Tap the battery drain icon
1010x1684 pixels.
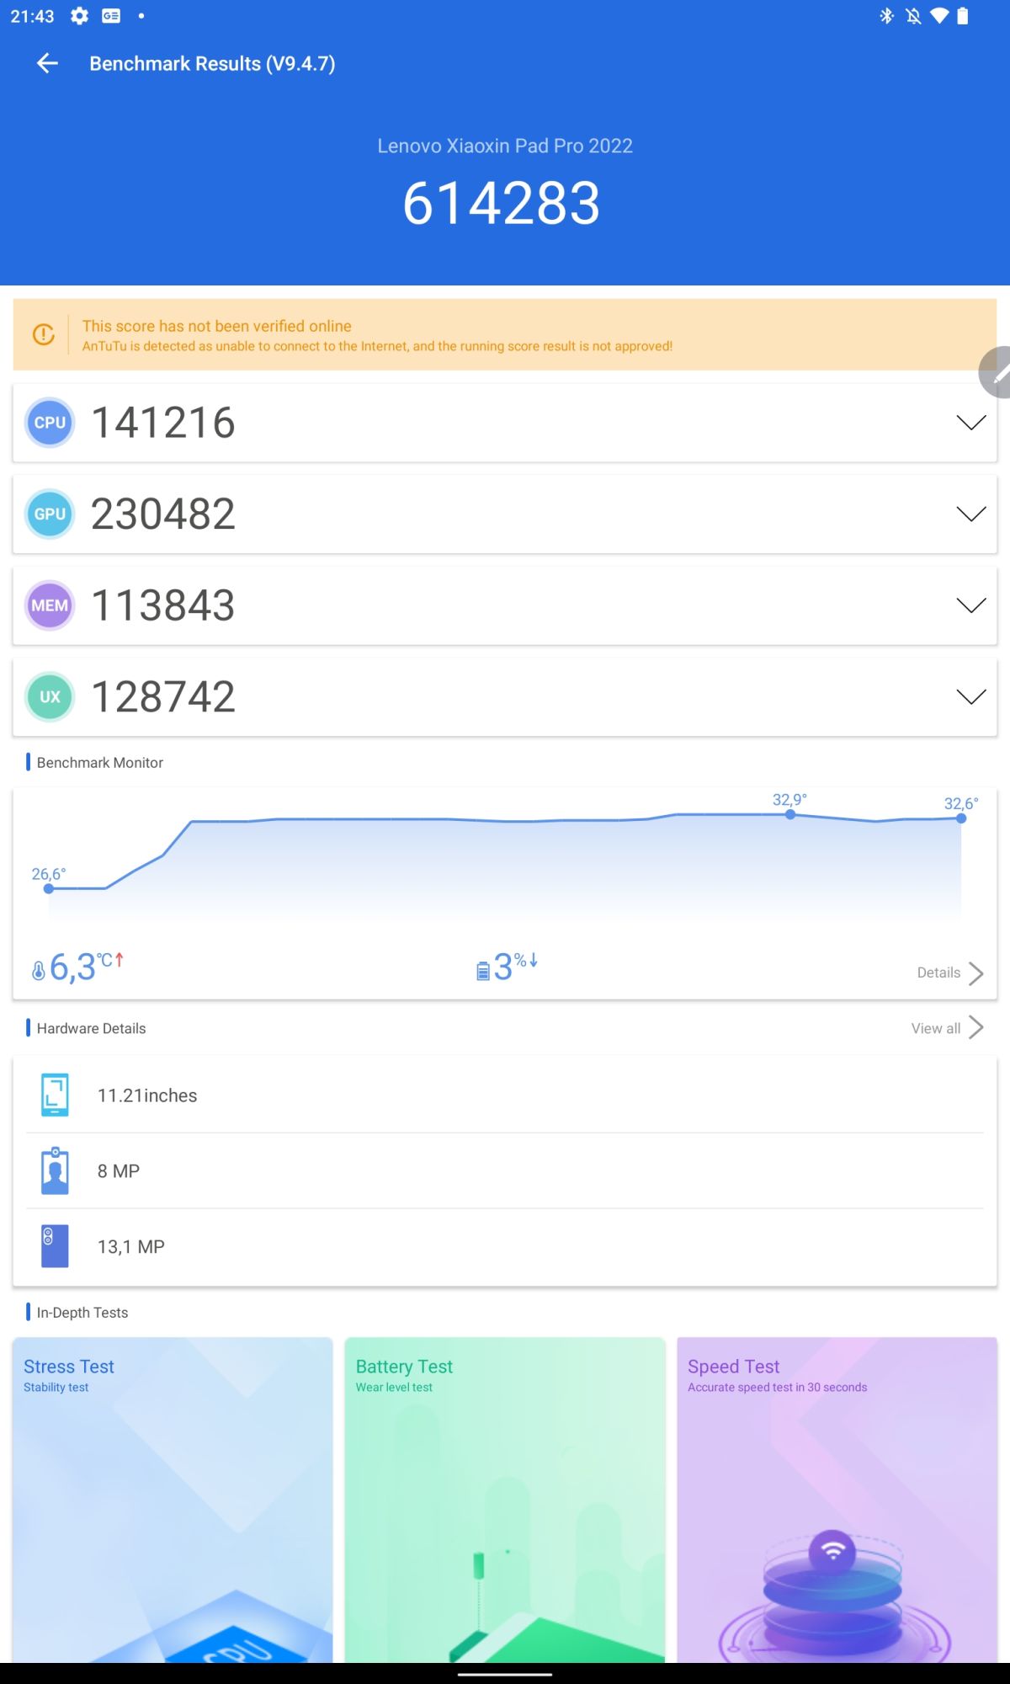point(482,971)
